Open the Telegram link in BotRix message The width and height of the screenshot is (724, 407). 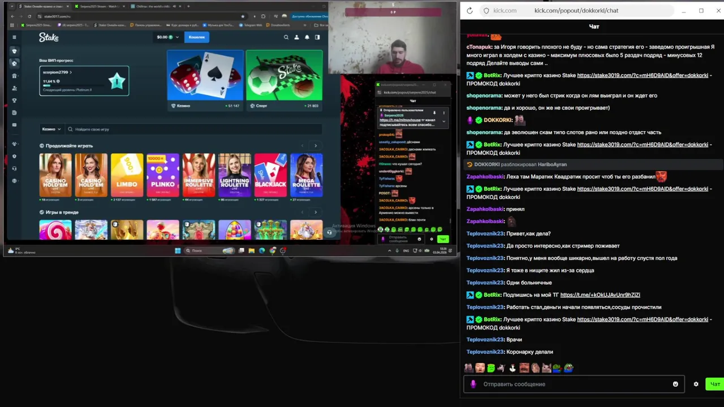600,295
